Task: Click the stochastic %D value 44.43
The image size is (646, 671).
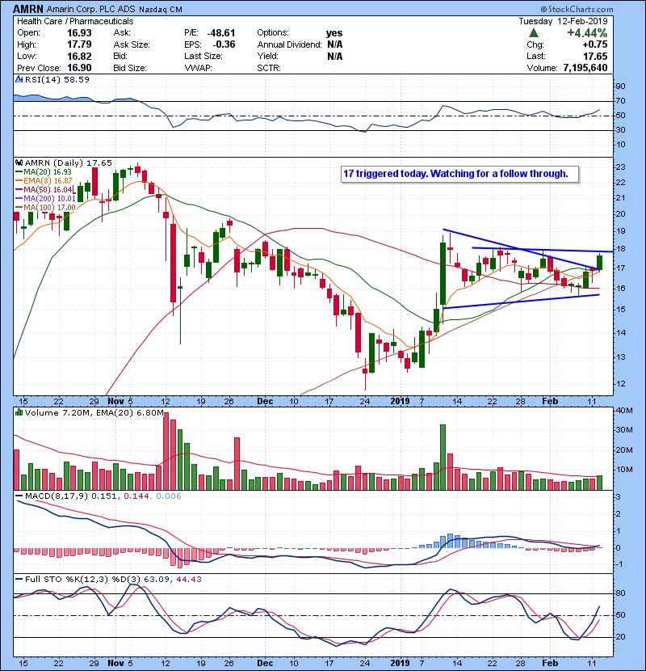Action: (188, 579)
